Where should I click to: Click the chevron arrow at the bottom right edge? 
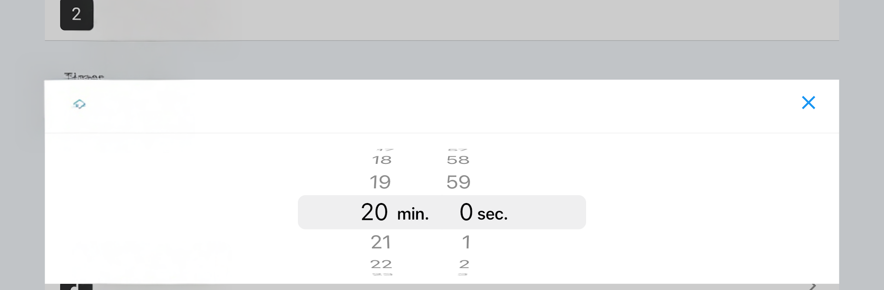pyautogui.click(x=813, y=286)
